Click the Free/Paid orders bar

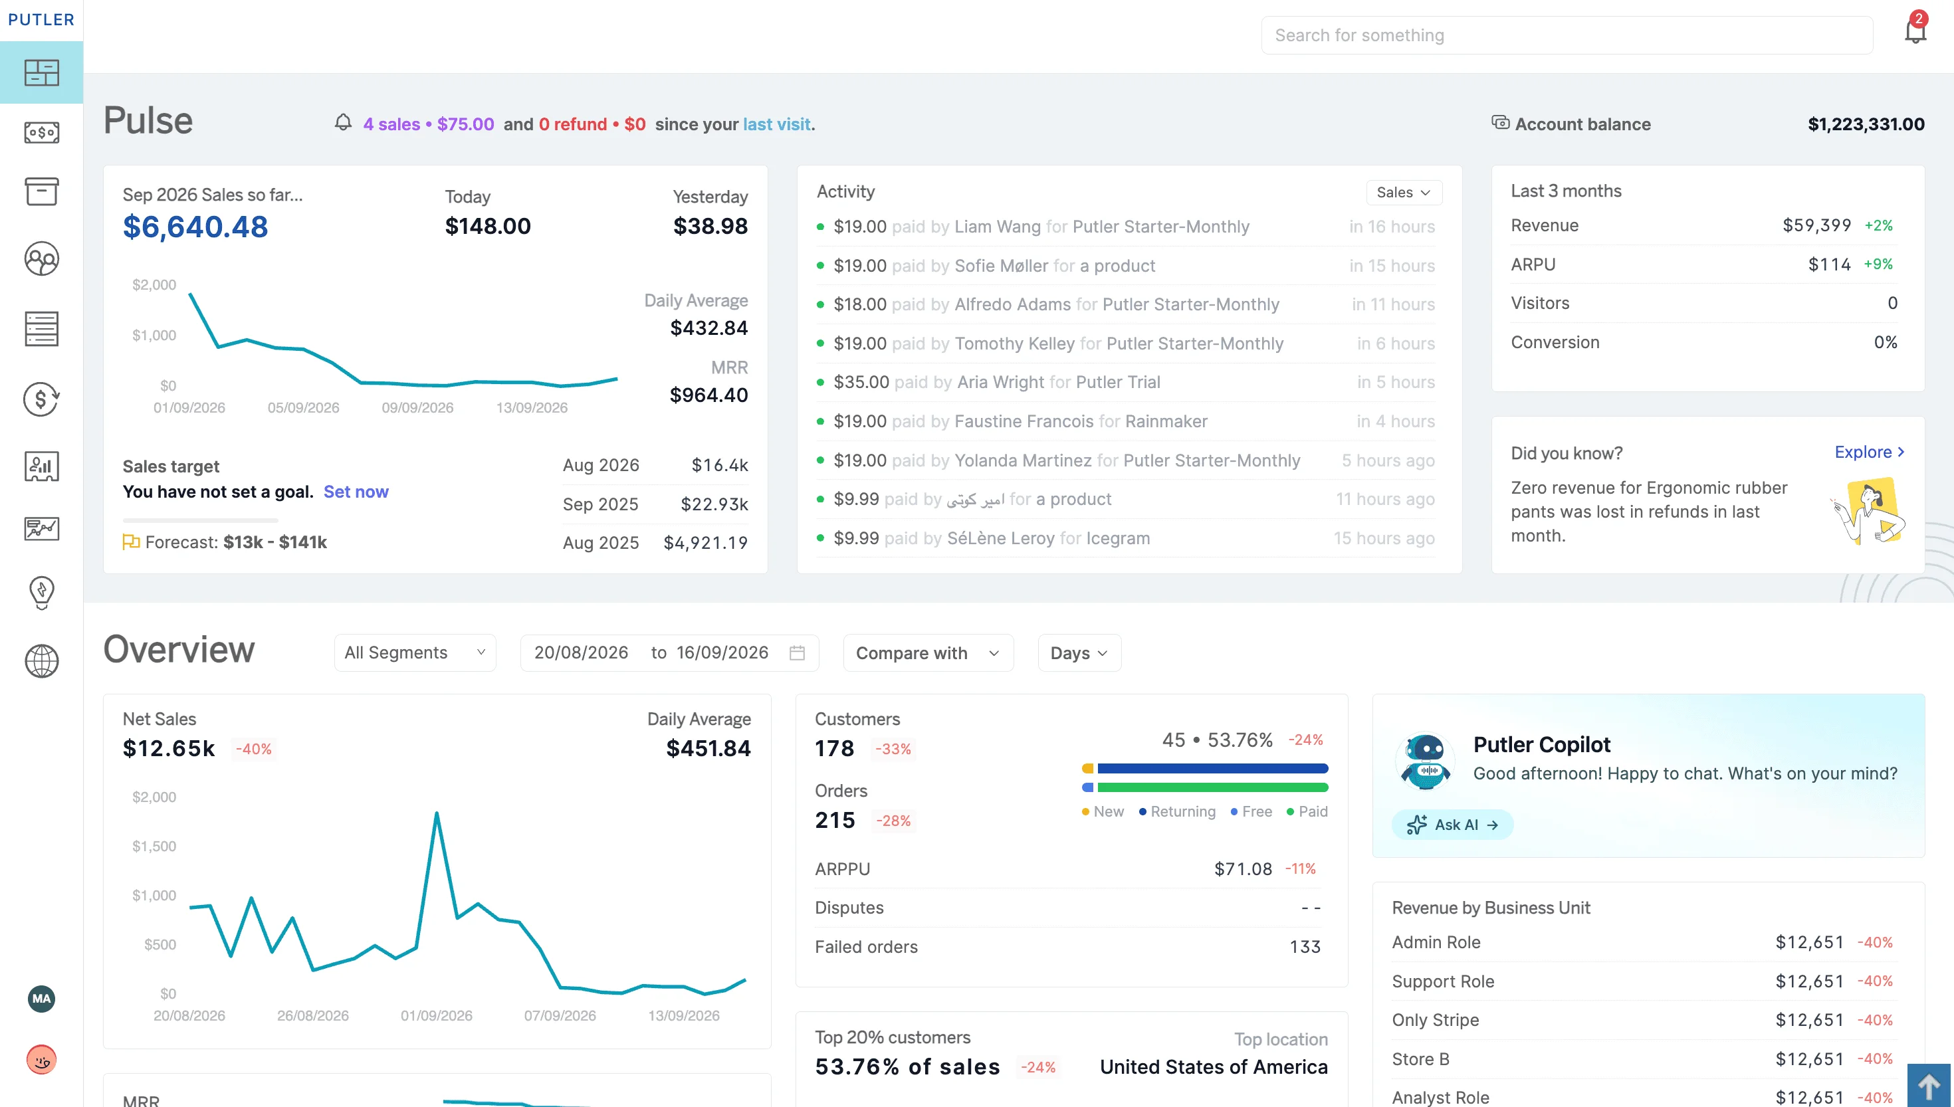pyautogui.click(x=1204, y=787)
